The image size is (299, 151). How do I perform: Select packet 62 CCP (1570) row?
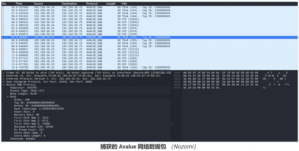(150, 28)
